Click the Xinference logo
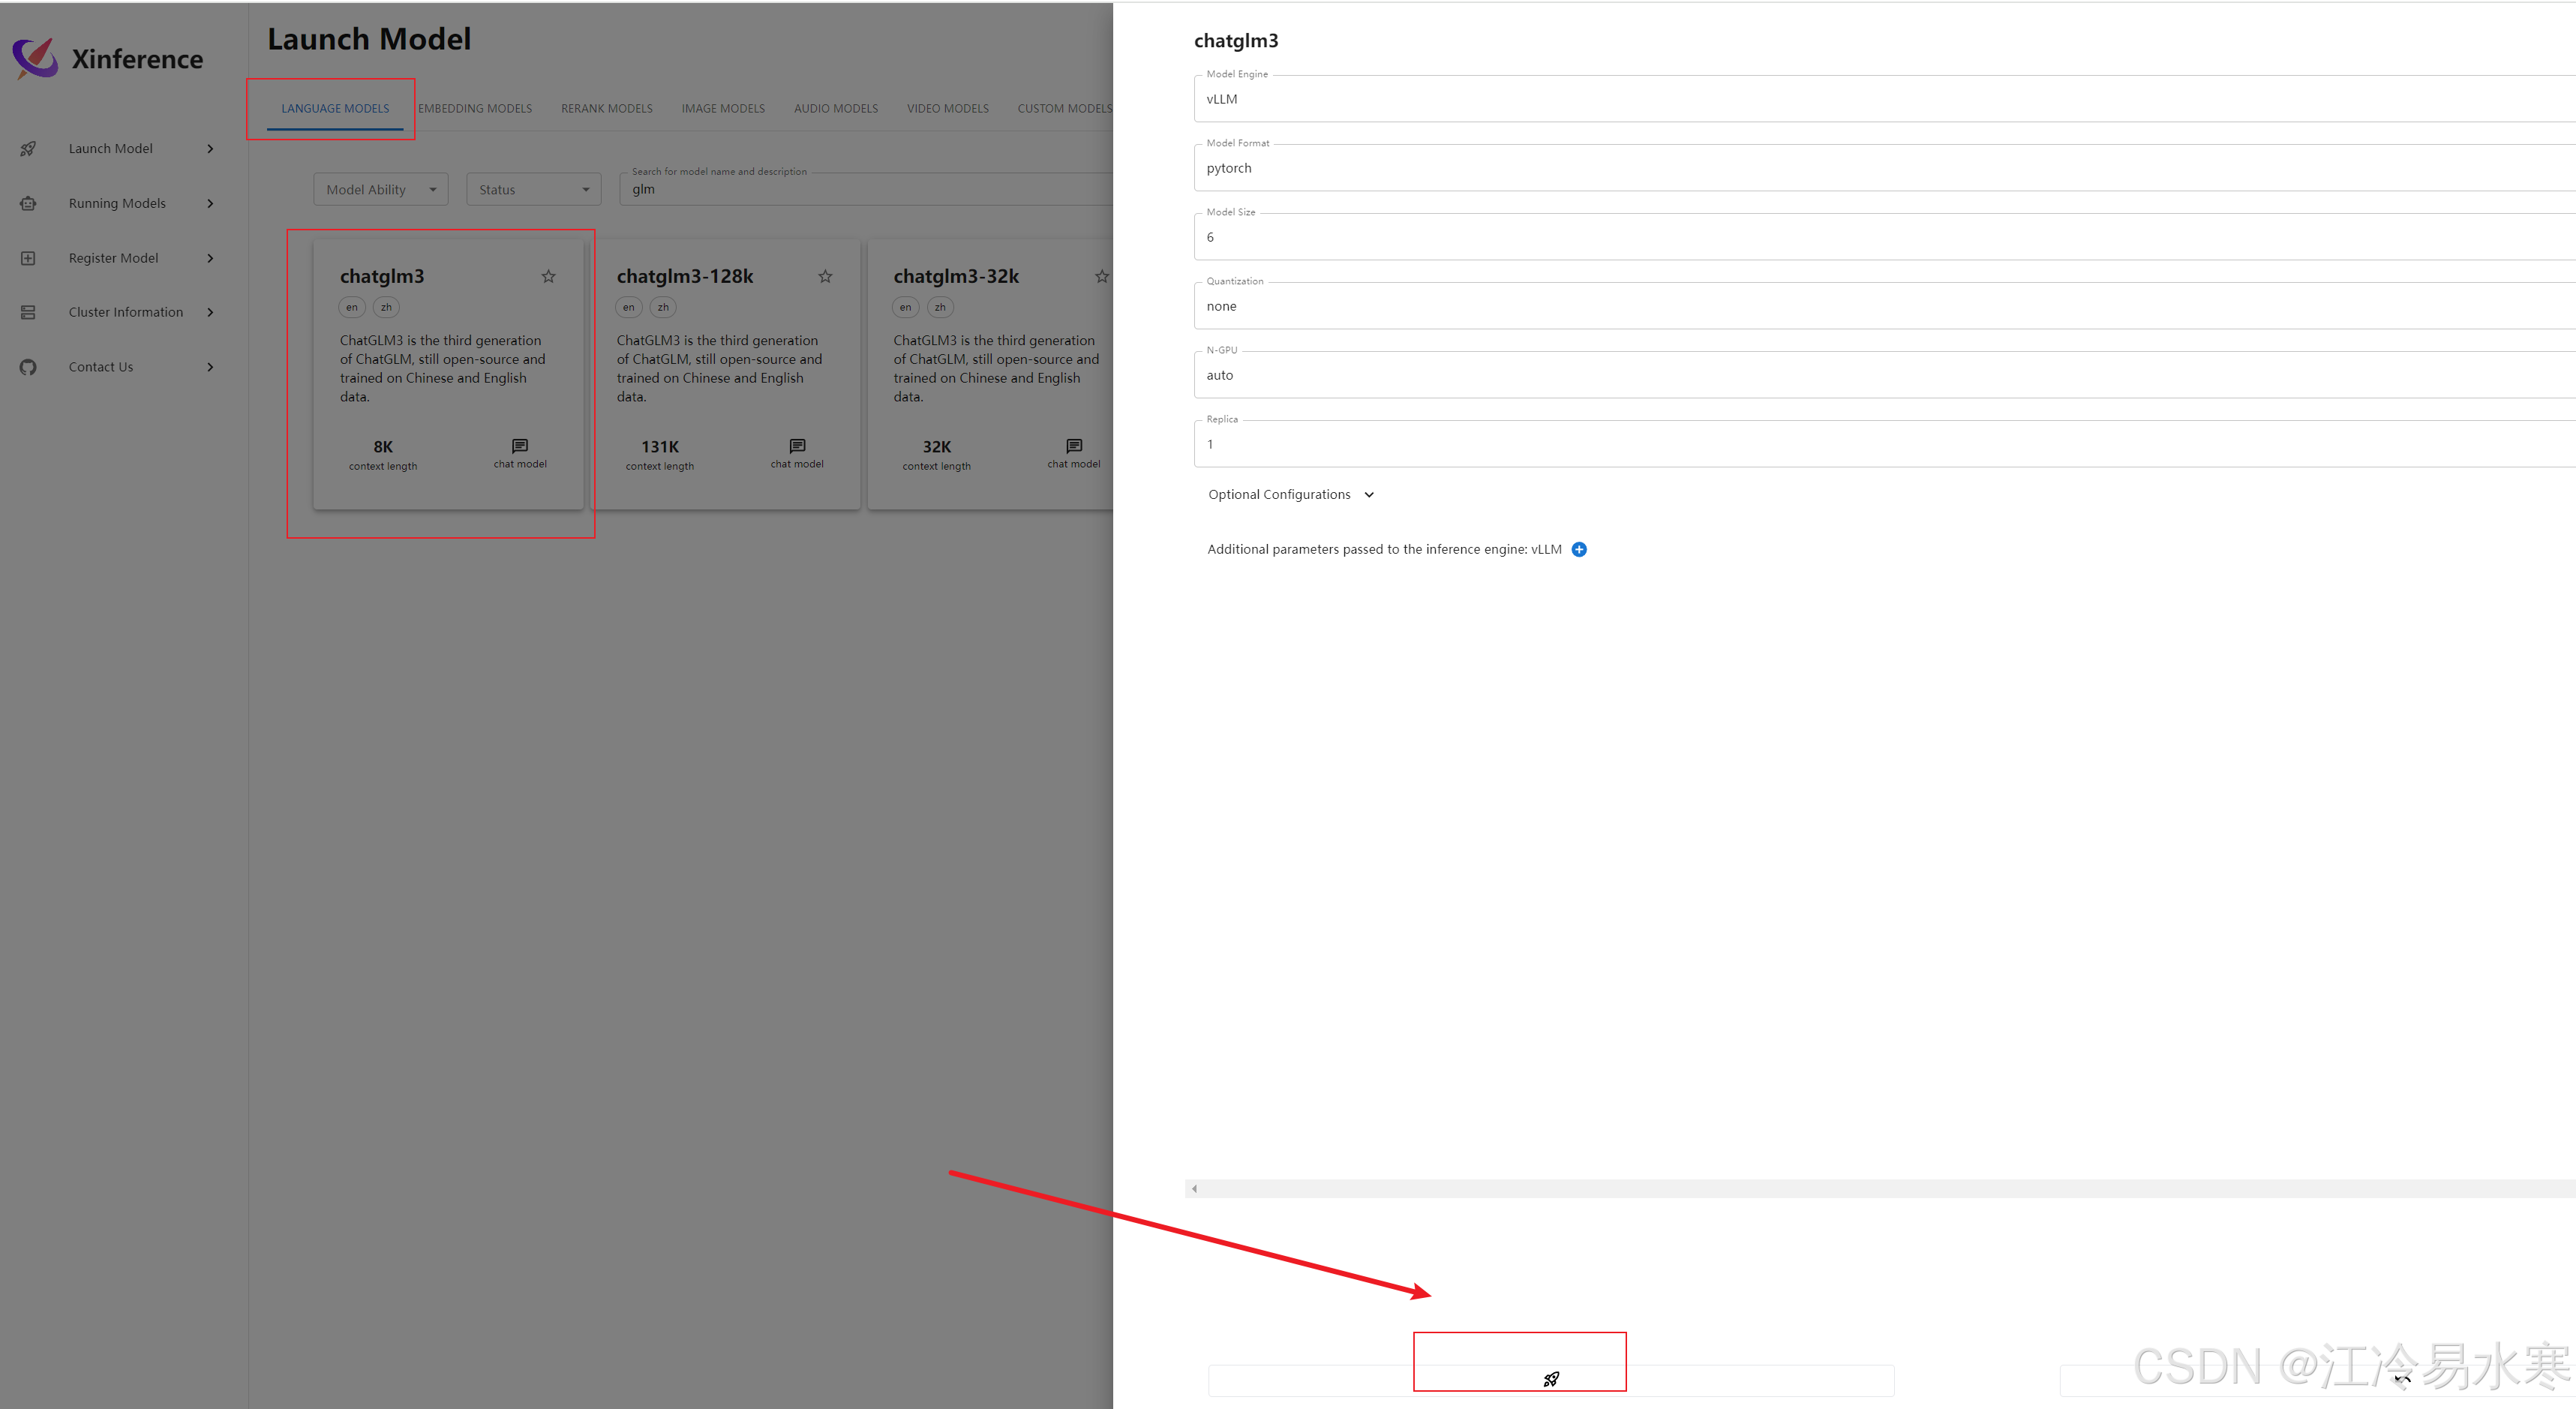 (x=35, y=58)
